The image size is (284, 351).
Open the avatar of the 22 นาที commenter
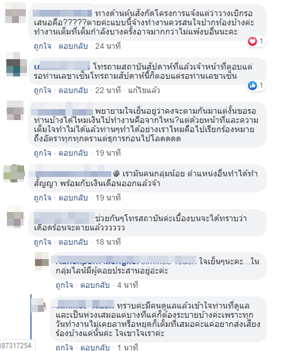[17, 64]
